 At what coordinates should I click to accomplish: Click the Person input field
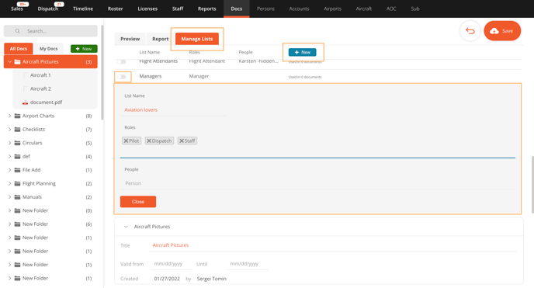(x=317, y=183)
